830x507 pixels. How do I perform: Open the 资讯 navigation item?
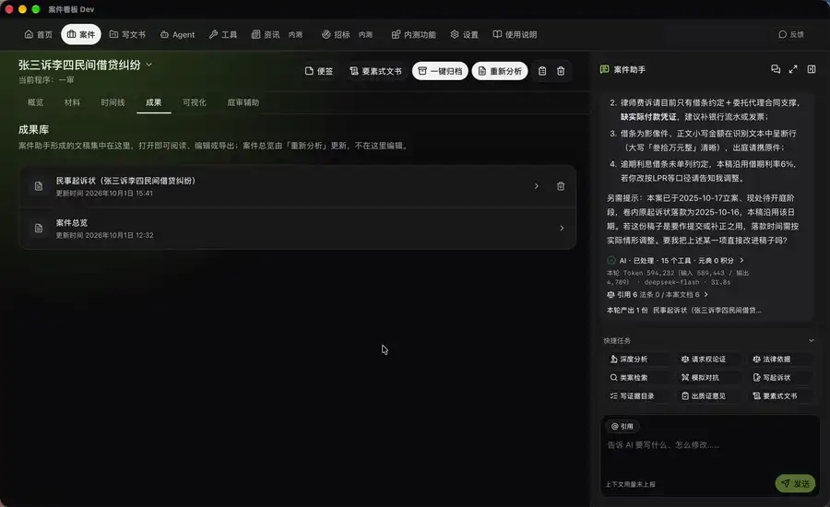click(x=277, y=34)
